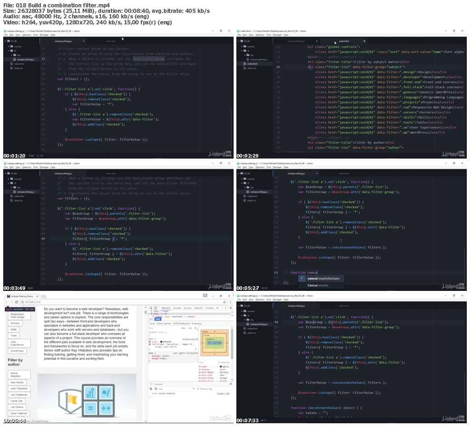Select the concatenateValues autocomplete suggestion

pyautogui.click(x=321, y=278)
